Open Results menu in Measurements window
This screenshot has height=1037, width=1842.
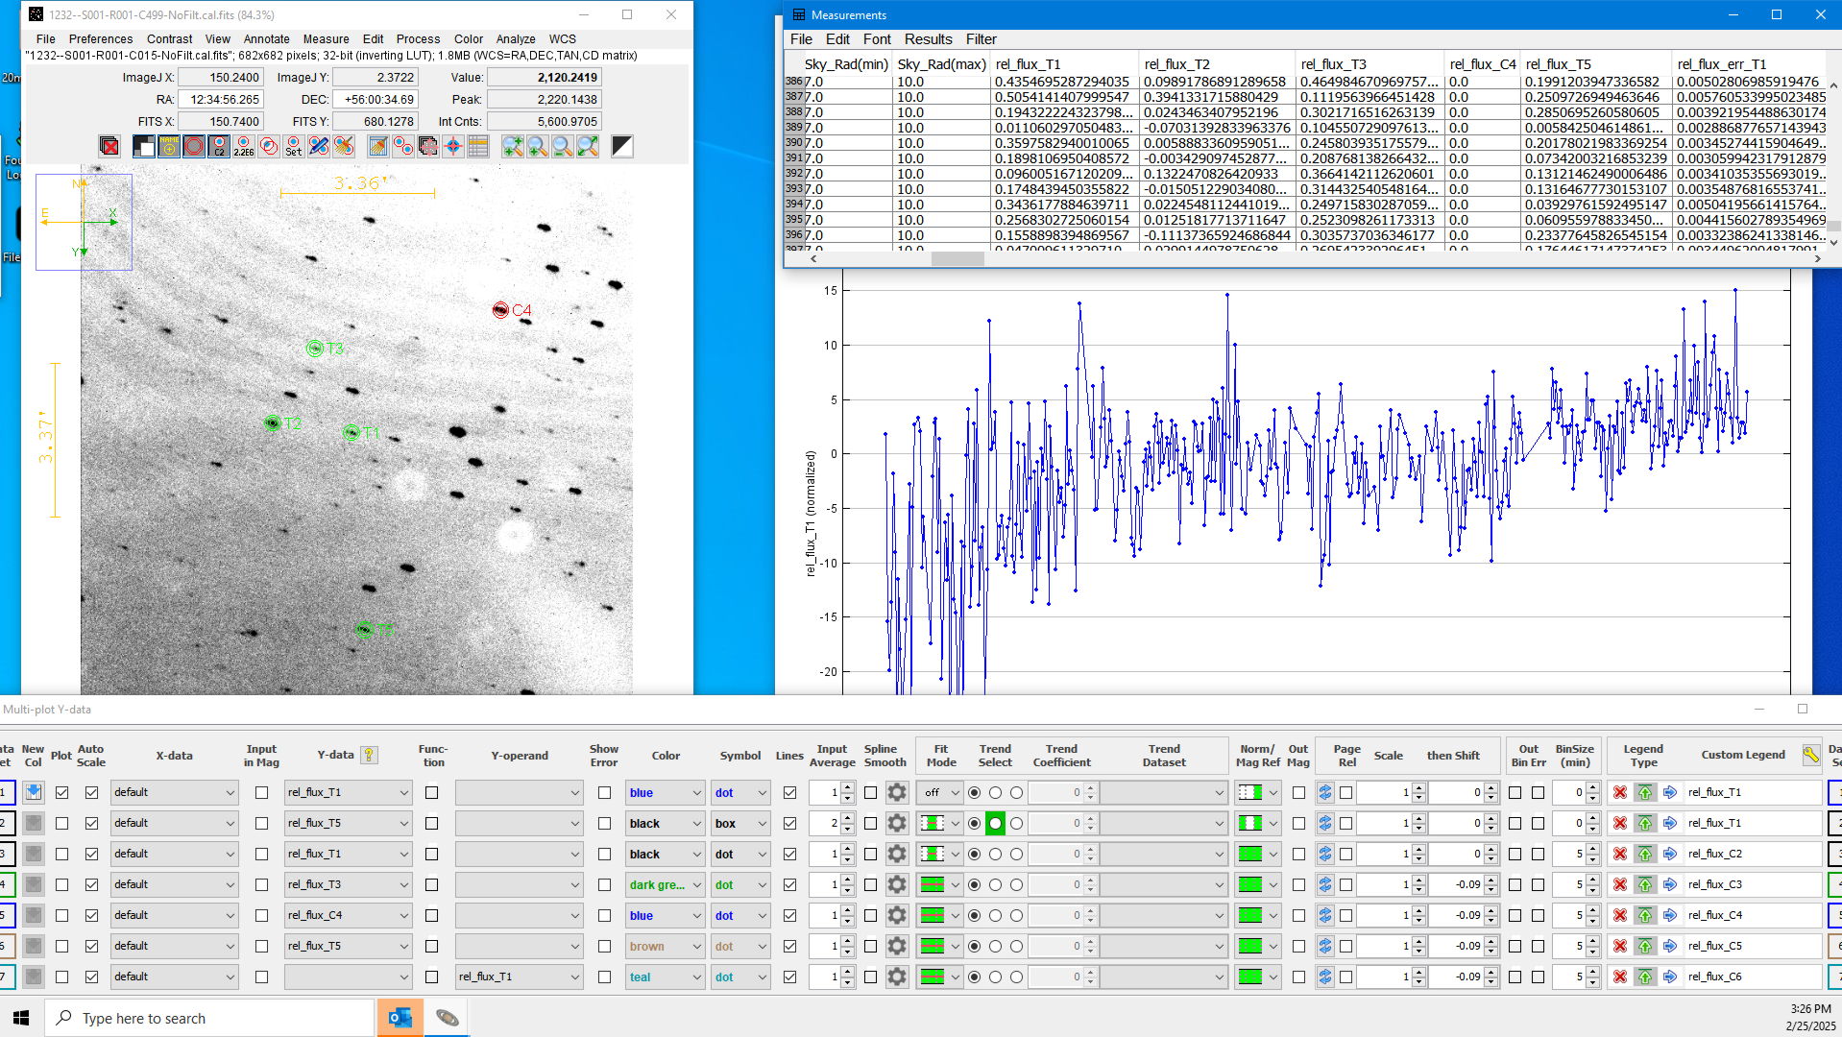(x=928, y=39)
